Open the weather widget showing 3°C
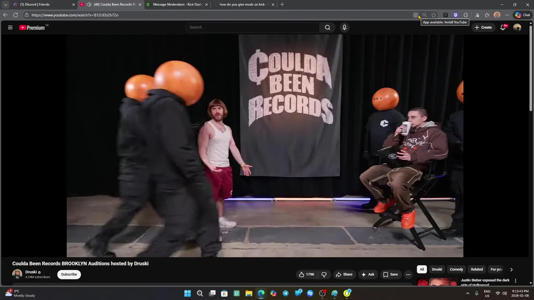 [x=20, y=293]
